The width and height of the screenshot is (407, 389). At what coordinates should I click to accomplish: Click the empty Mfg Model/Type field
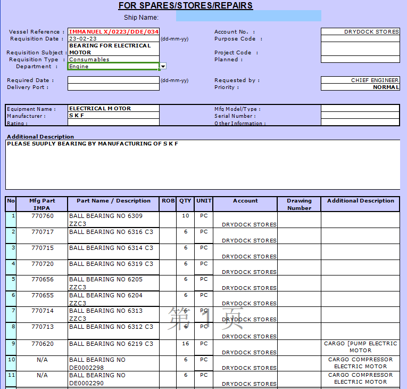pyautogui.click(x=360, y=108)
